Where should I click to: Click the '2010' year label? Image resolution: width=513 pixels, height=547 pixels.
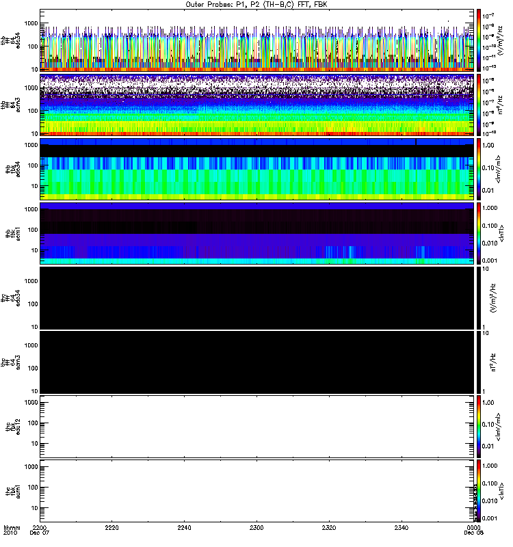(10, 533)
